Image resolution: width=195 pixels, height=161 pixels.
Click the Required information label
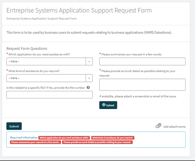tap(24, 138)
